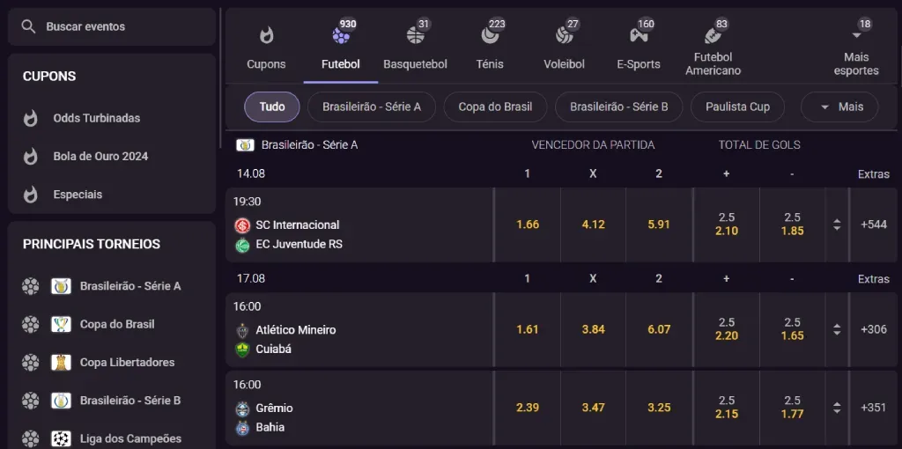Viewport: 902px width, 449px height.
Task: Open +544 extra markets for Internacional
Action: pyautogui.click(x=874, y=224)
